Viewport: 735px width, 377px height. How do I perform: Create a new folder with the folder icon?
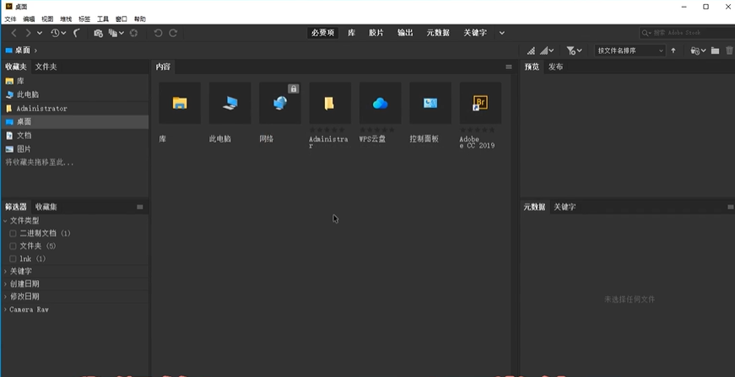coord(715,51)
